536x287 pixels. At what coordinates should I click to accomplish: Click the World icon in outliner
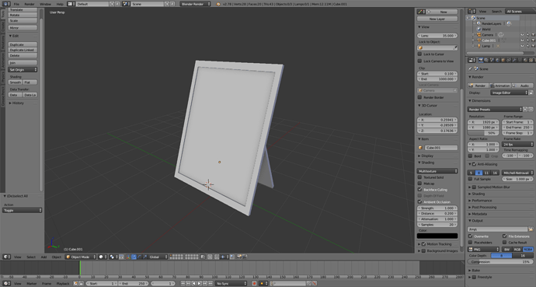coord(479,30)
